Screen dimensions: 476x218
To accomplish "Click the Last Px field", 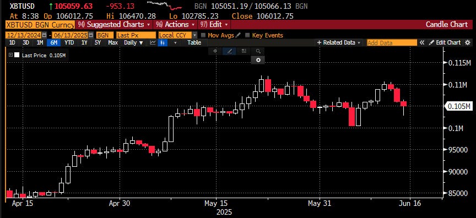I will [136, 35].
